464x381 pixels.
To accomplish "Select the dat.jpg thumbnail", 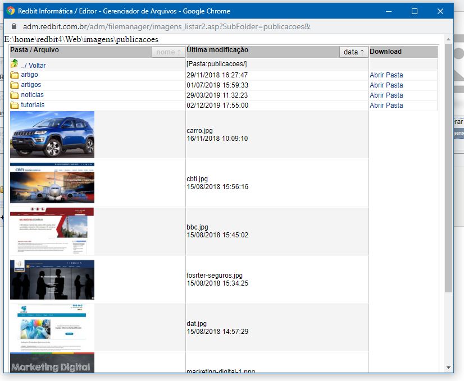I will tap(52, 328).
